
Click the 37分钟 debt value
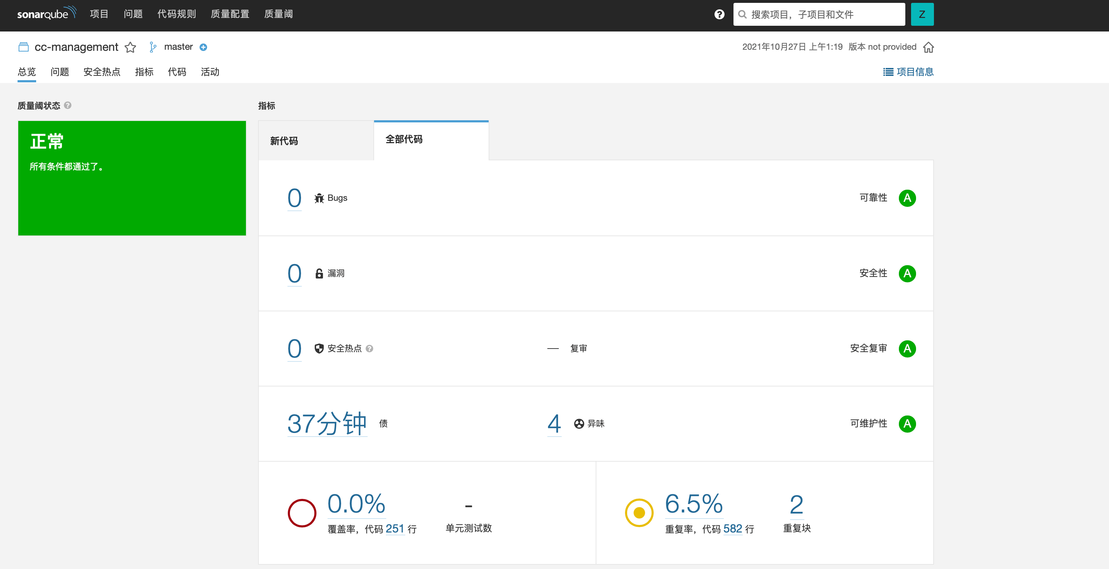[x=327, y=423]
